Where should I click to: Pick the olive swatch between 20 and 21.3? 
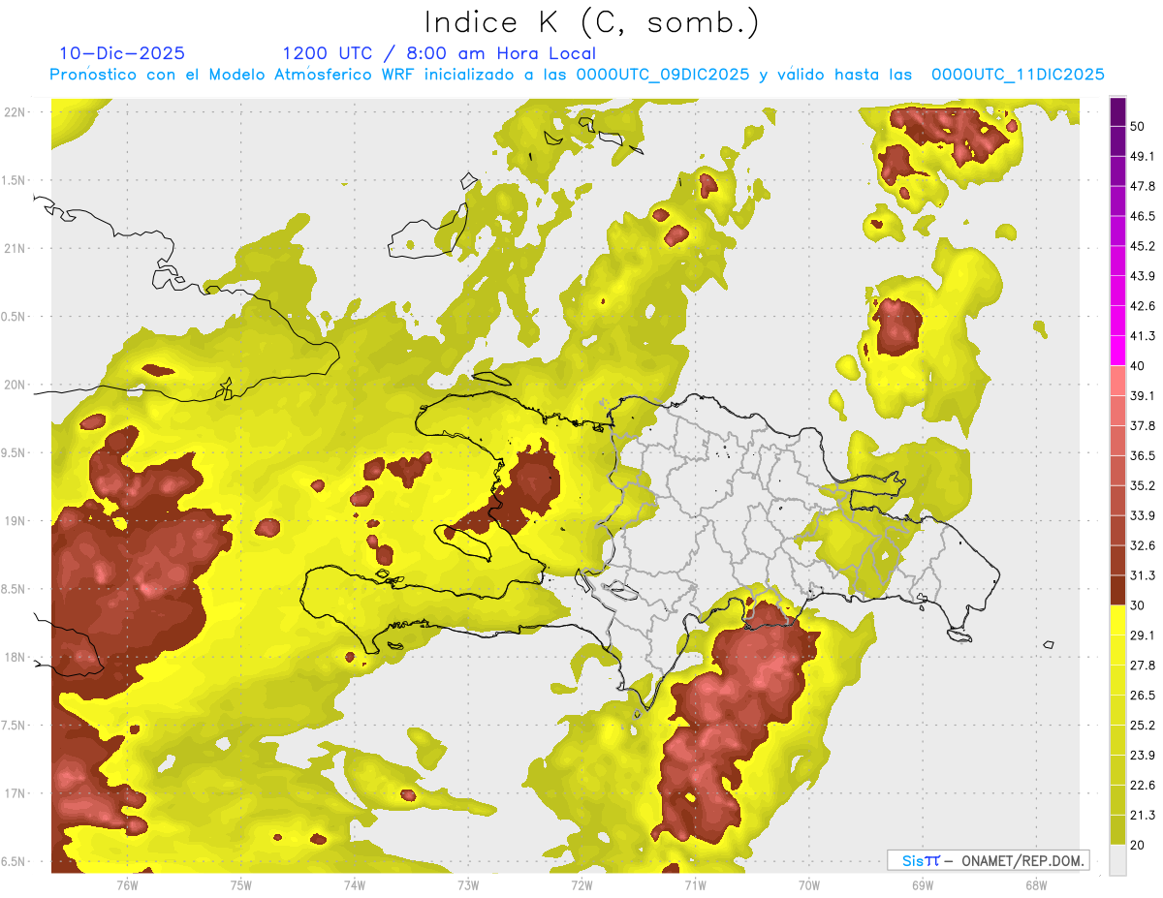pos(1117,830)
